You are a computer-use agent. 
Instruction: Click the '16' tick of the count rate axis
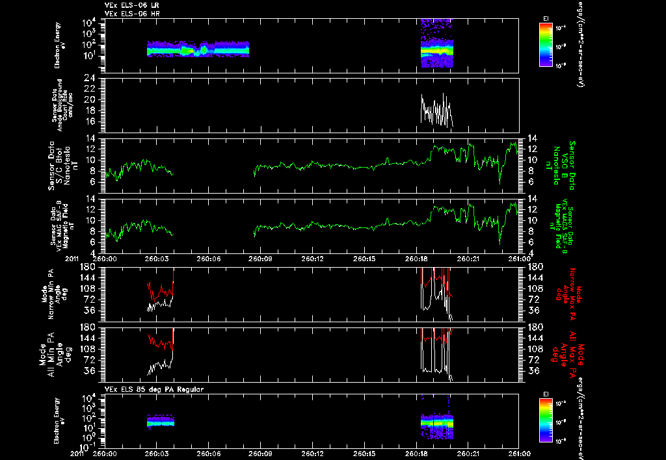90,121
